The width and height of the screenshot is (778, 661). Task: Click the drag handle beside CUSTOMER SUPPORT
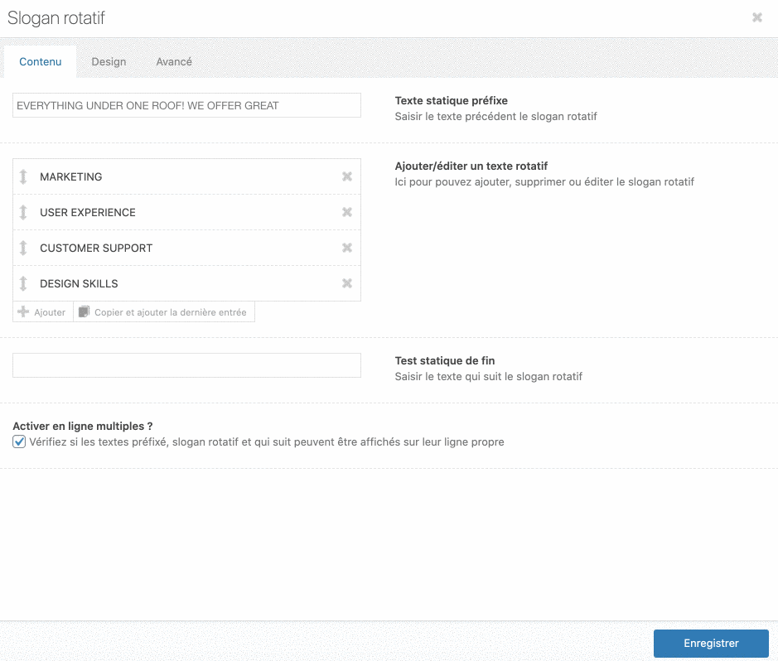tap(23, 248)
